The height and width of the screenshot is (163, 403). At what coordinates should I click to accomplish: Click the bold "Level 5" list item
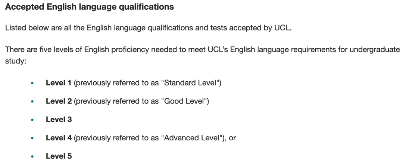click(x=59, y=156)
